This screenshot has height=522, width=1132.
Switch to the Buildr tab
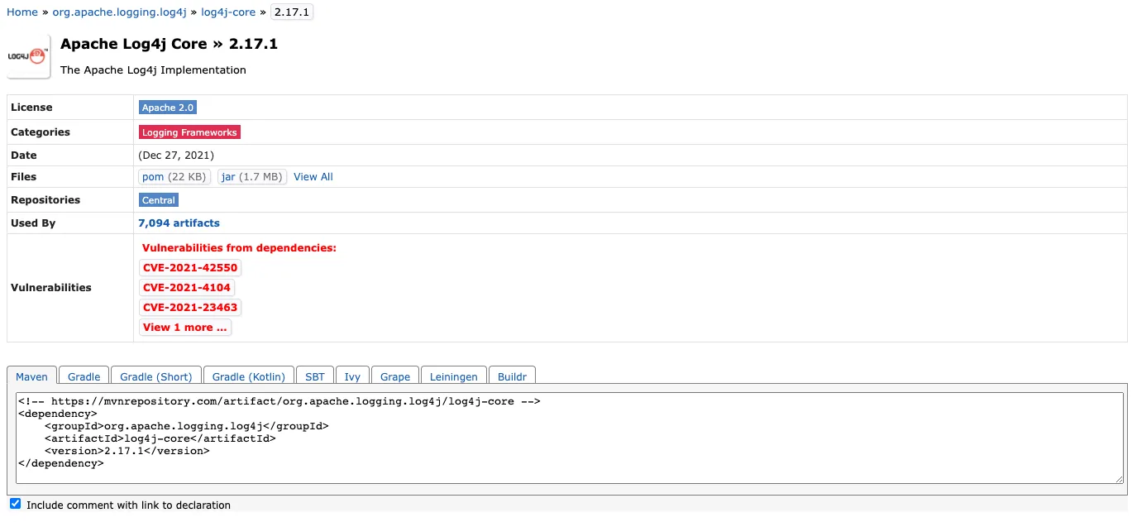click(x=513, y=376)
